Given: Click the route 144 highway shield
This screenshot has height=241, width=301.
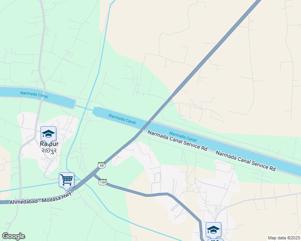Looking at the screenshot, I should pos(103,182).
